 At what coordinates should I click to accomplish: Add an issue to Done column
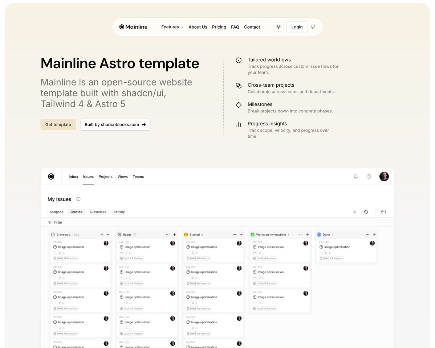pos(374,235)
